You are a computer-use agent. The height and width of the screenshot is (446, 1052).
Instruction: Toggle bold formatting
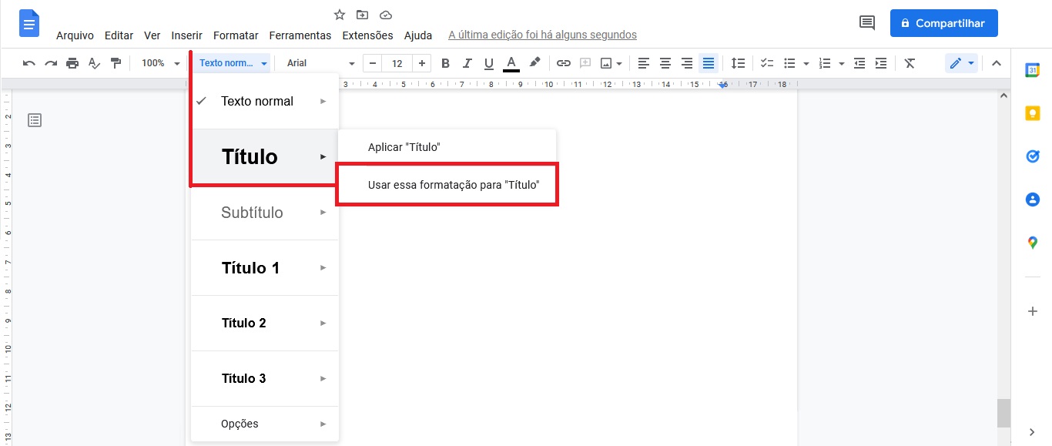coord(445,63)
